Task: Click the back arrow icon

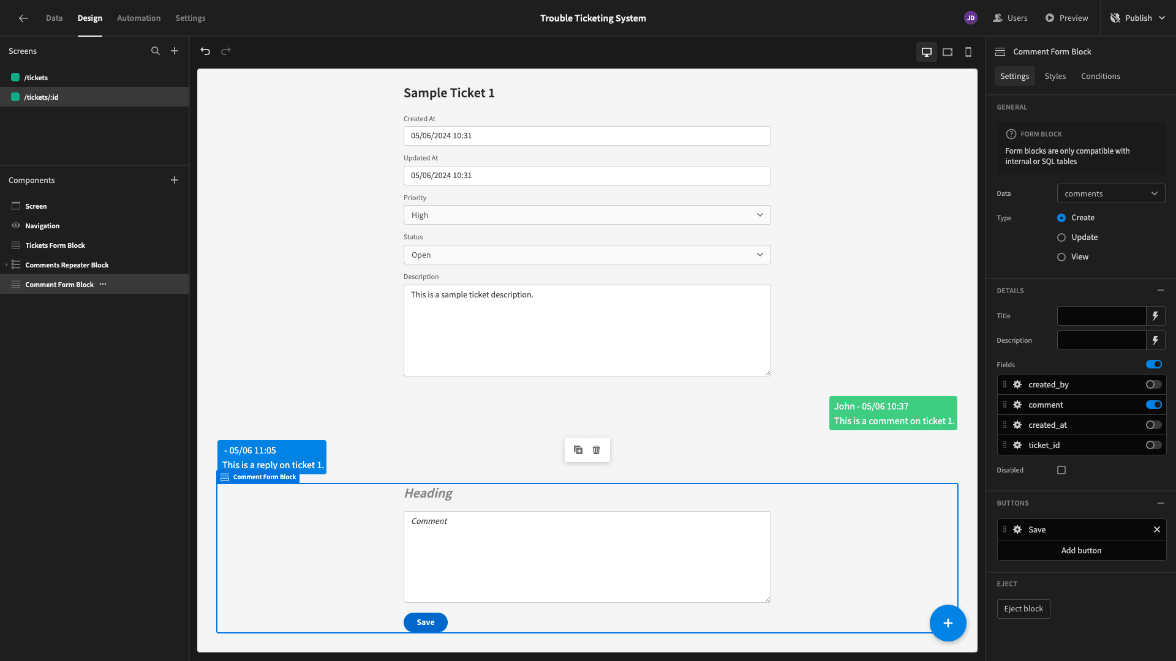Action: pyautogui.click(x=23, y=18)
